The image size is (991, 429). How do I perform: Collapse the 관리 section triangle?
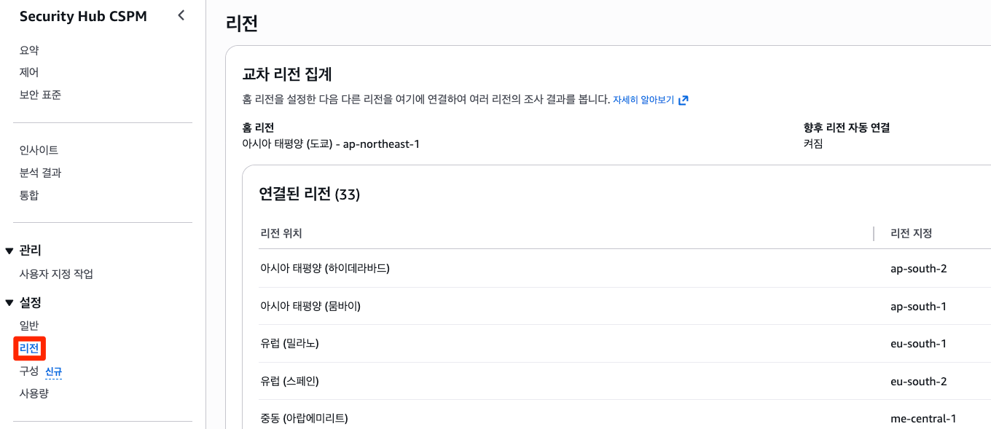(9, 251)
